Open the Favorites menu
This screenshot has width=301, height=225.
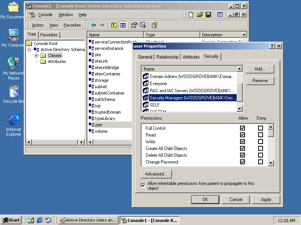tap(72, 25)
